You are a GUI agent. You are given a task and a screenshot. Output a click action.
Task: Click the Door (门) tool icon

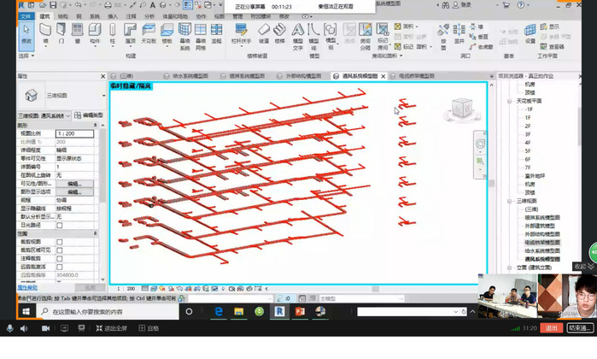coord(61,34)
